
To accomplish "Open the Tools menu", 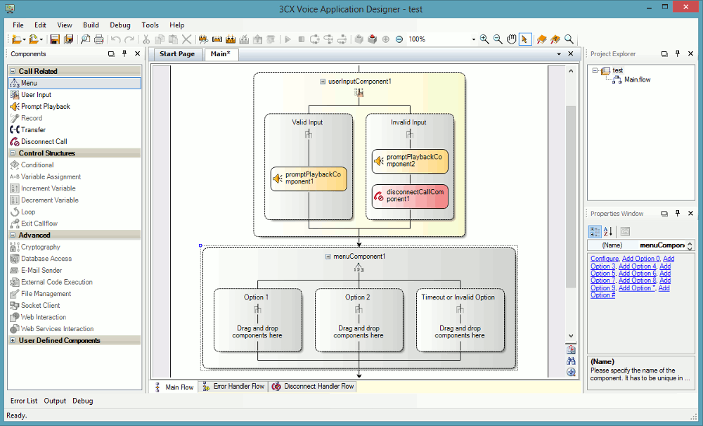I will (x=150, y=25).
